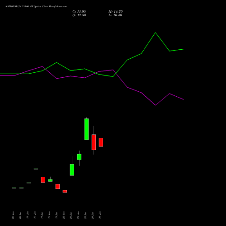Click the last red candlestick on the right
This screenshot has width=226, height=226.
click(101, 142)
